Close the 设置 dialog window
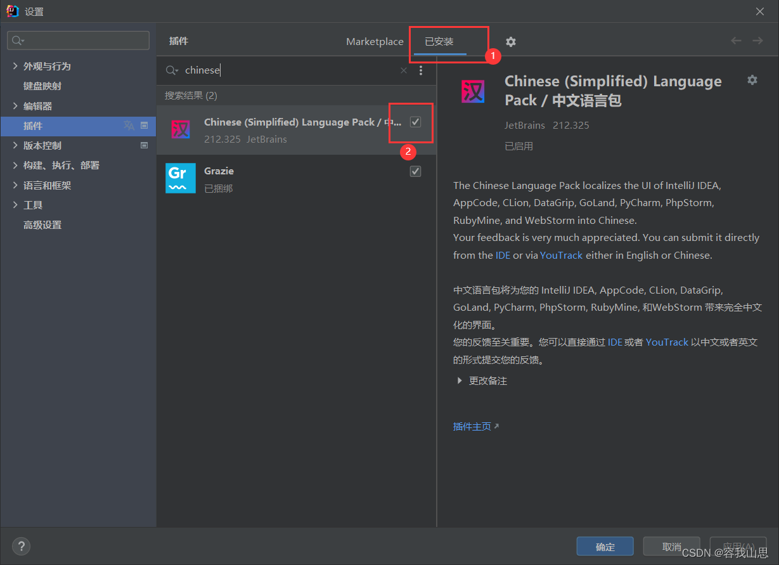This screenshot has width=779, height=565. tap(760, 11)
